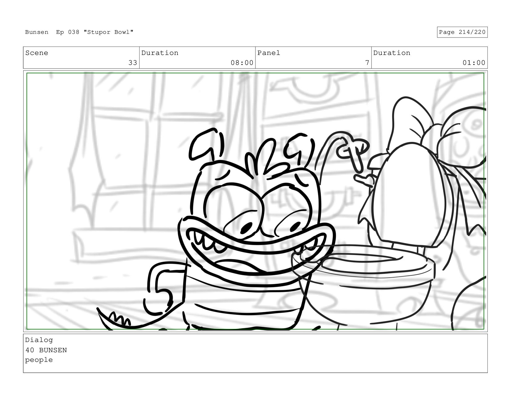This screenshot has height=396, width=511.
Task: Click the Page 214/220 box
Action: [462, 32]
